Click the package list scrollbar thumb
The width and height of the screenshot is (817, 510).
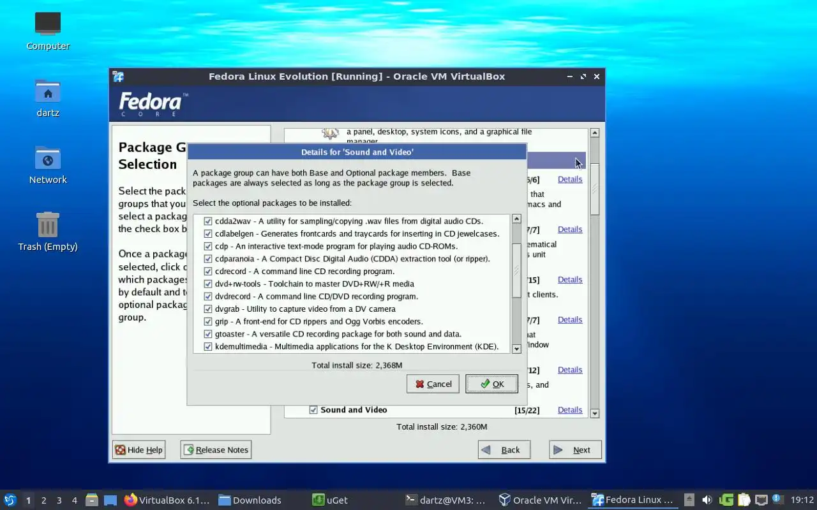[517, 270]
